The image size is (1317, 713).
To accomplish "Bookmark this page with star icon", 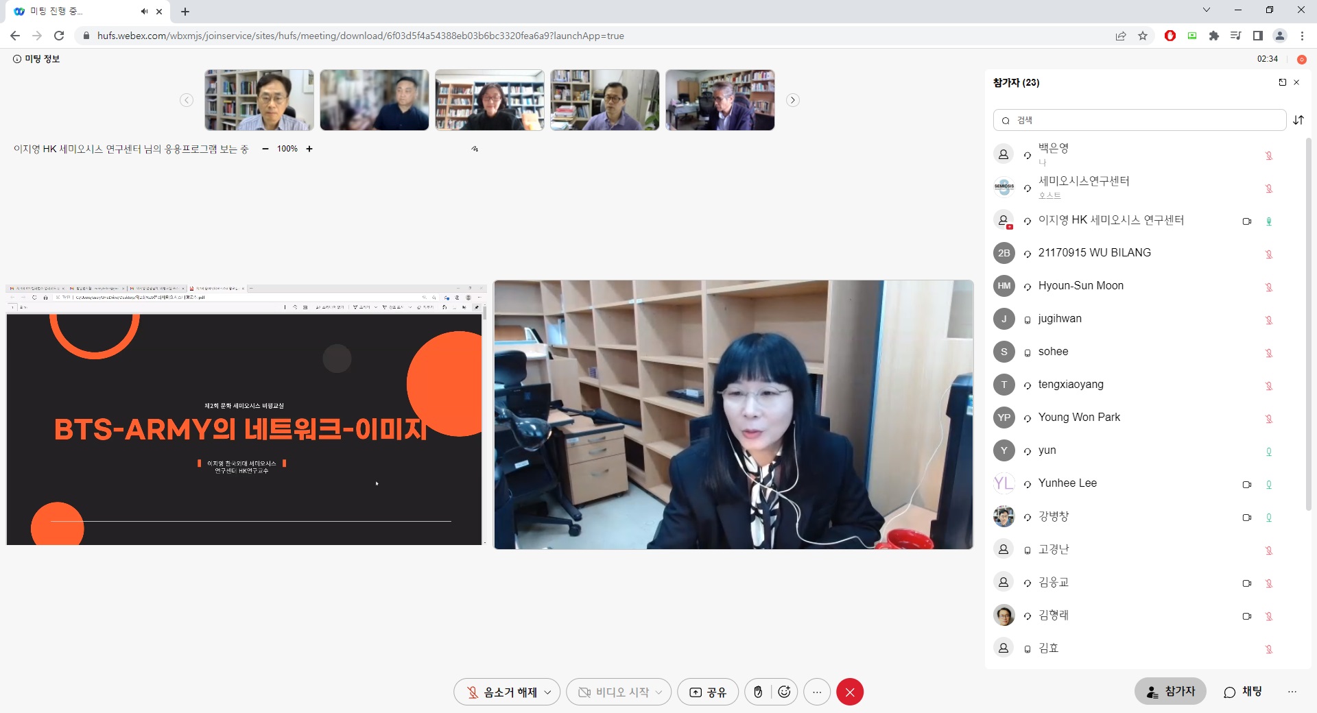I will (1143, 36).
